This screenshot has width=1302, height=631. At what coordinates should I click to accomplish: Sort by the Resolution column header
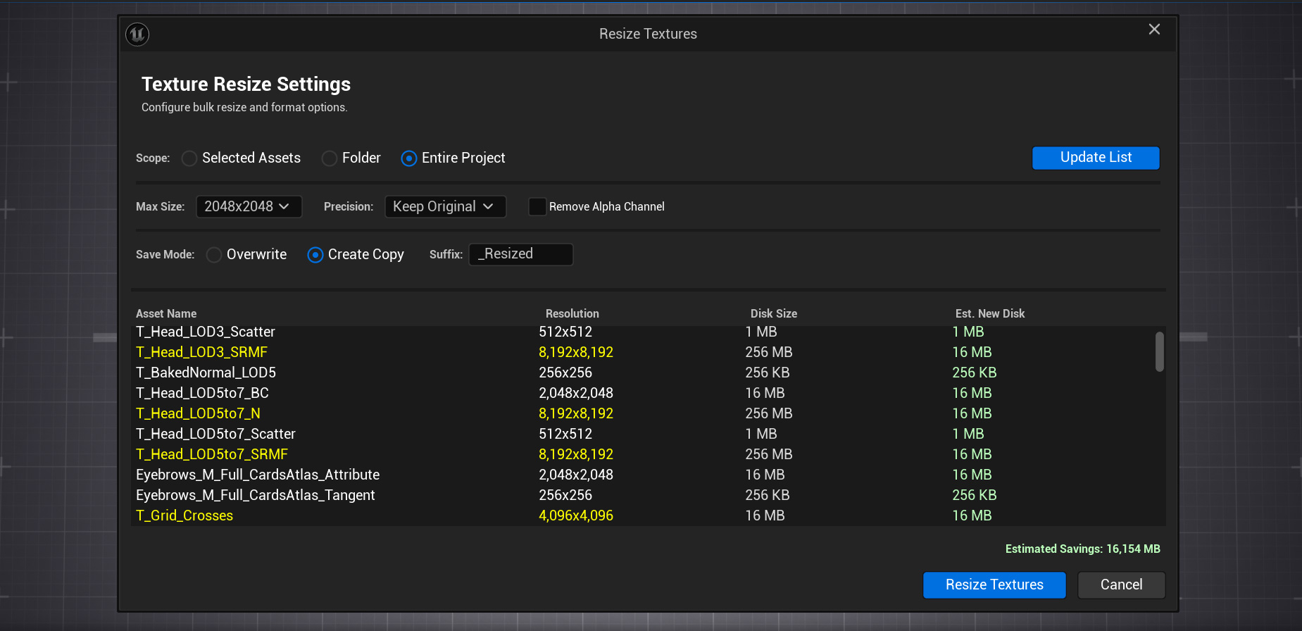(572, 313)
